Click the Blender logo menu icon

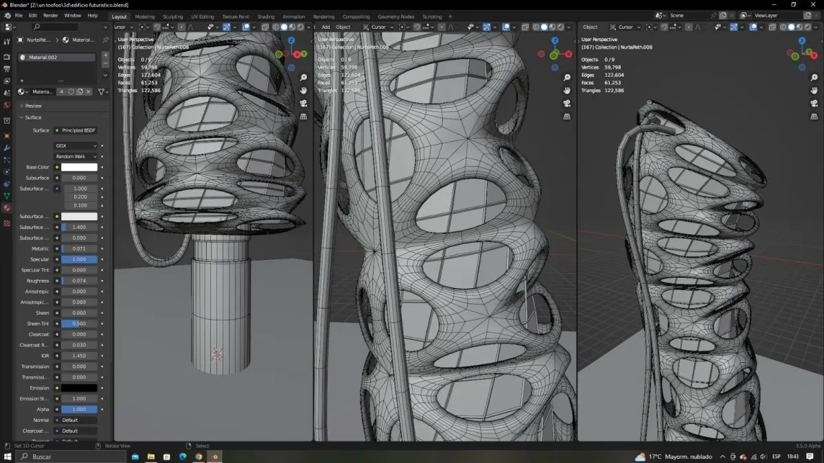pyautogui.click(x=7, y=15)
